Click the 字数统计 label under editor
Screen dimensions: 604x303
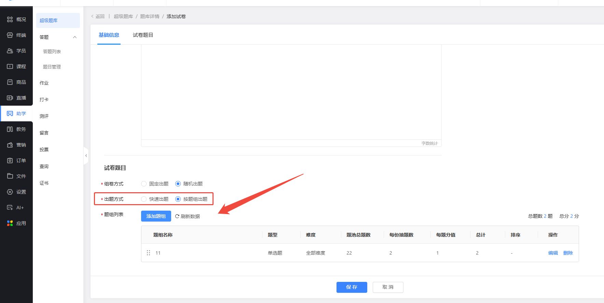point(429,143)
